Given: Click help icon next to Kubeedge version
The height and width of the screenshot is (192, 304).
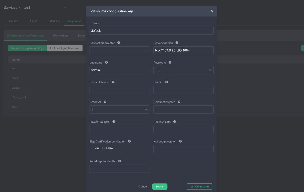Looking at the screenshot, I should pos(180,142).
